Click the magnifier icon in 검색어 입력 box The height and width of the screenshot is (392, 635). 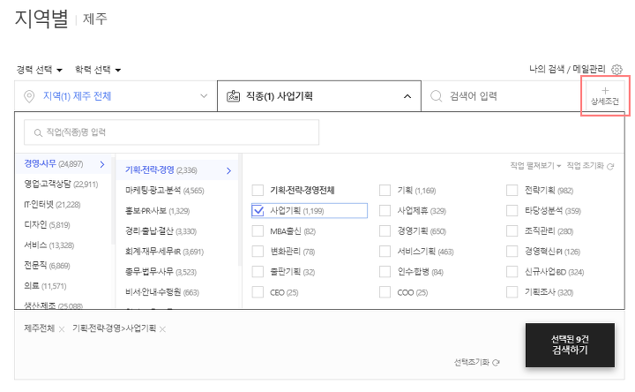pos(436,96)
